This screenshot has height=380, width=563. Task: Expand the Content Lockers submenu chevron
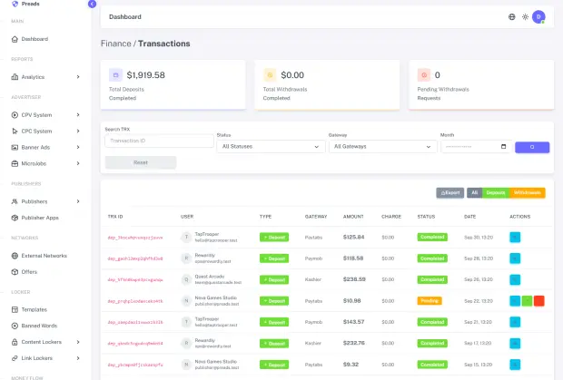78,342
